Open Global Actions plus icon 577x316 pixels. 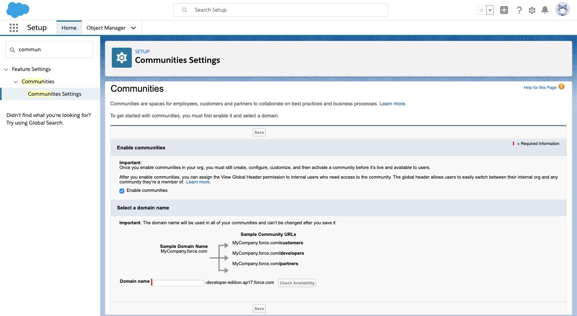point(504,10)
